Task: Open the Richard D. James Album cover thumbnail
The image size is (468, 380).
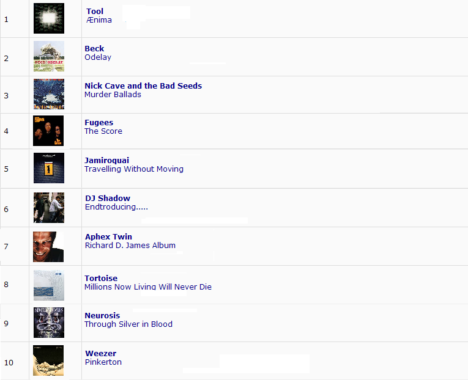Action: point(48,247)
